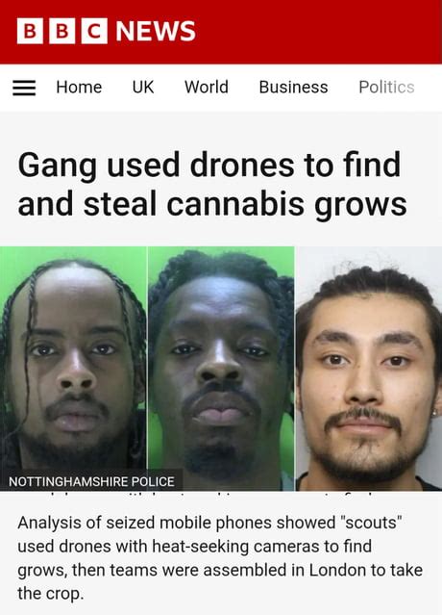This screenshot has width=442, height=615.
Task: Click the partially hidden text line under photos
Action: pos(204,495)
